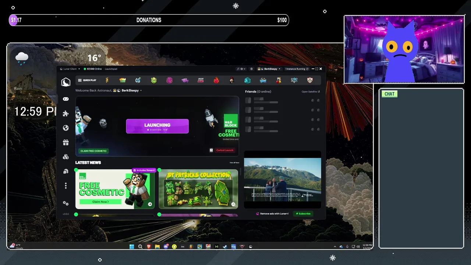Image resolution: width=471 pixels, height=265 pixels.
Task: Open the stacked cubes sidebar icon
Action: tap(65, 157)
